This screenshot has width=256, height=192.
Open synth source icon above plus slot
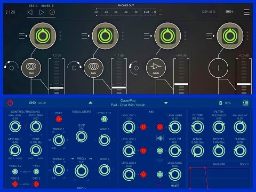point(230,36)
